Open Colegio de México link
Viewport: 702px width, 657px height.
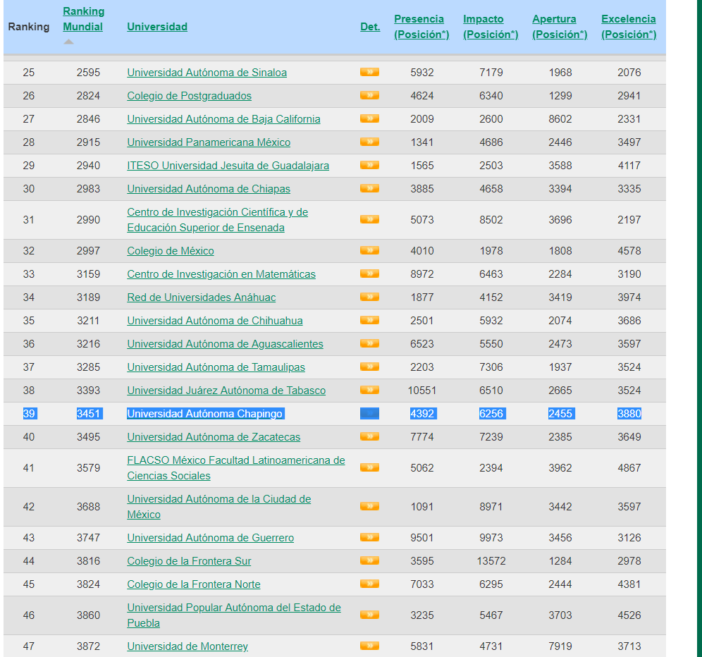pos(171,251)
